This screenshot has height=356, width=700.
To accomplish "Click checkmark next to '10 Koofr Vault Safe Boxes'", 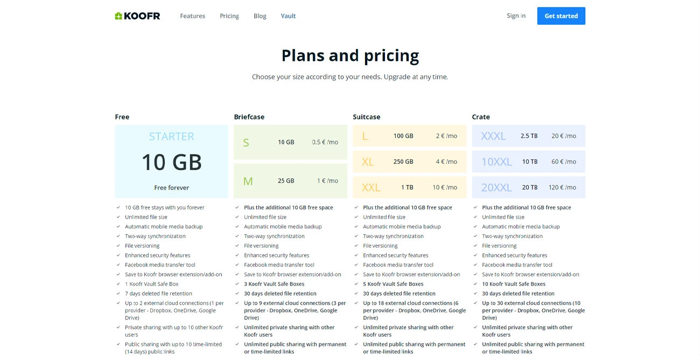I will point(475,284).
